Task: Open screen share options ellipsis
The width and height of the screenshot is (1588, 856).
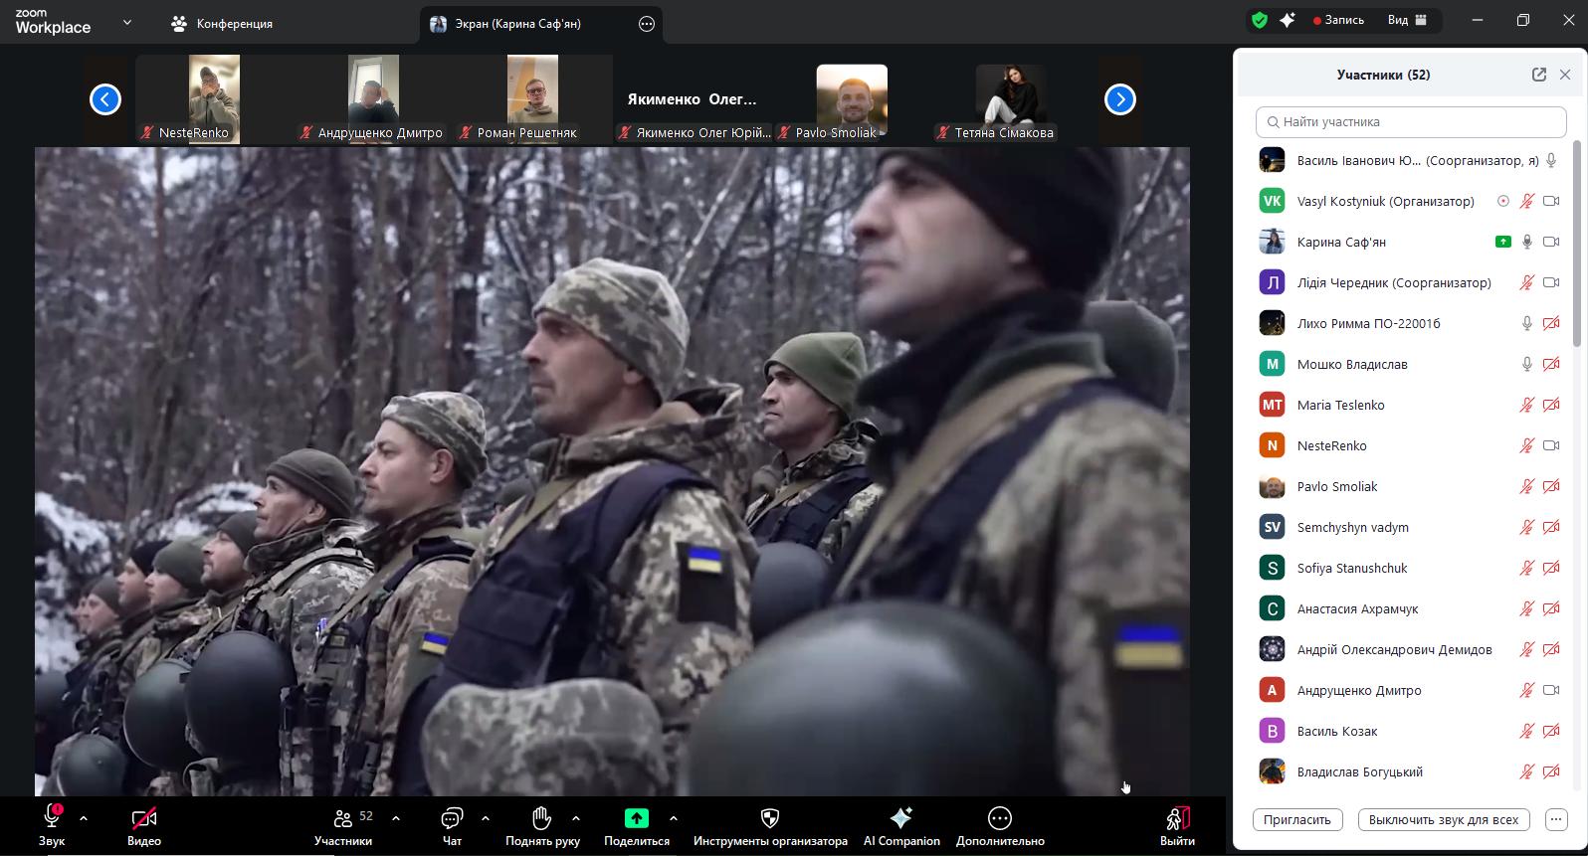Action: [x=647, y=24]
